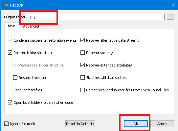
Task: Disable Recover alternative data streams
Action: pyautogui.click(x=82, y=40)
